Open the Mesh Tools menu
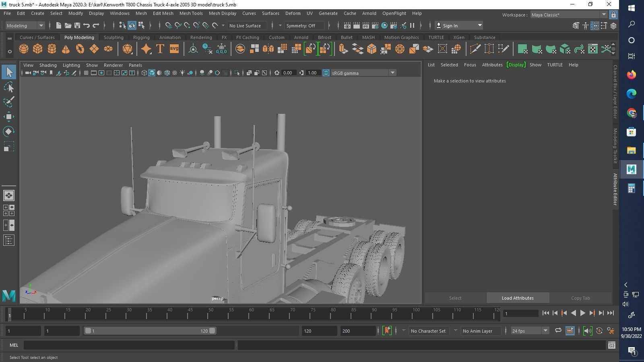644x362 pixels. pos(191,13)
